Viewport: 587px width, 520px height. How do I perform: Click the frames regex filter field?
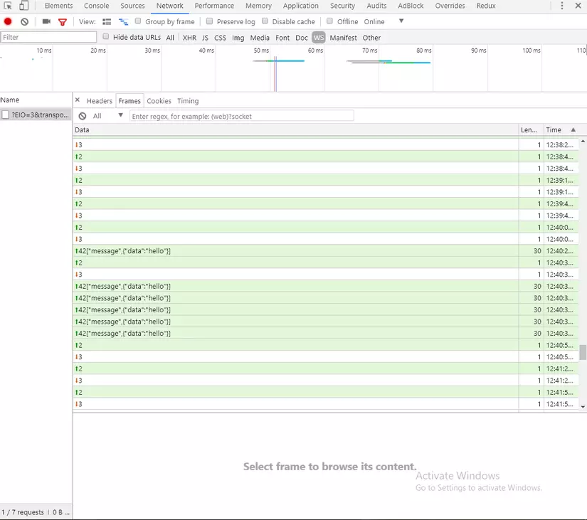241,116
